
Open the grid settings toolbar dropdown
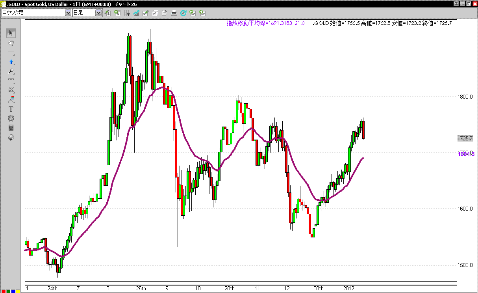[127, 13]
